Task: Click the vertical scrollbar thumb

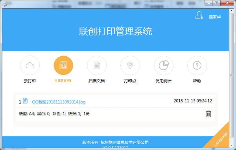Action: [x=231, y=75]
